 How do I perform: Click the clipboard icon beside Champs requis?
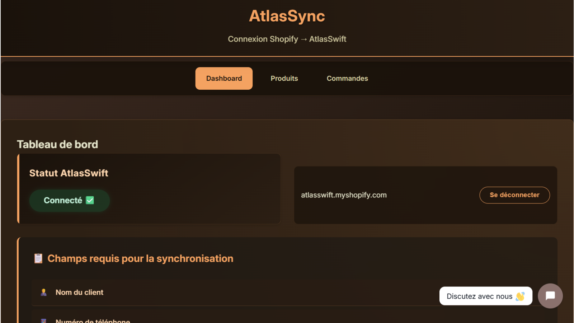pos(38,258)
